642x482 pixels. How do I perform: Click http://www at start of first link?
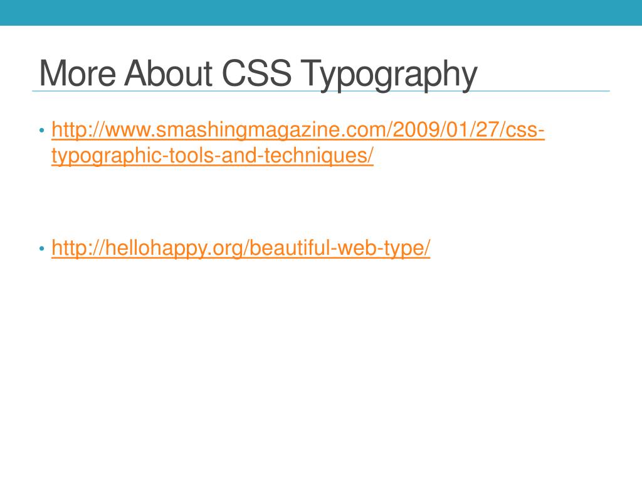102,130
